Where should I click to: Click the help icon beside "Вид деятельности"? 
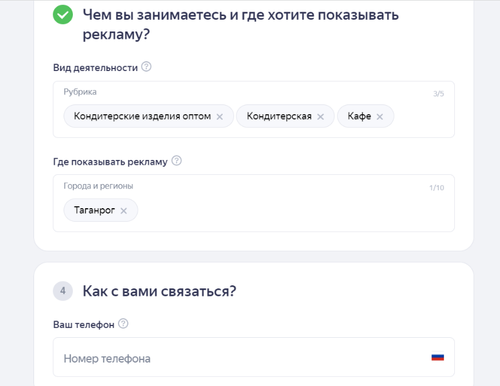146,67
